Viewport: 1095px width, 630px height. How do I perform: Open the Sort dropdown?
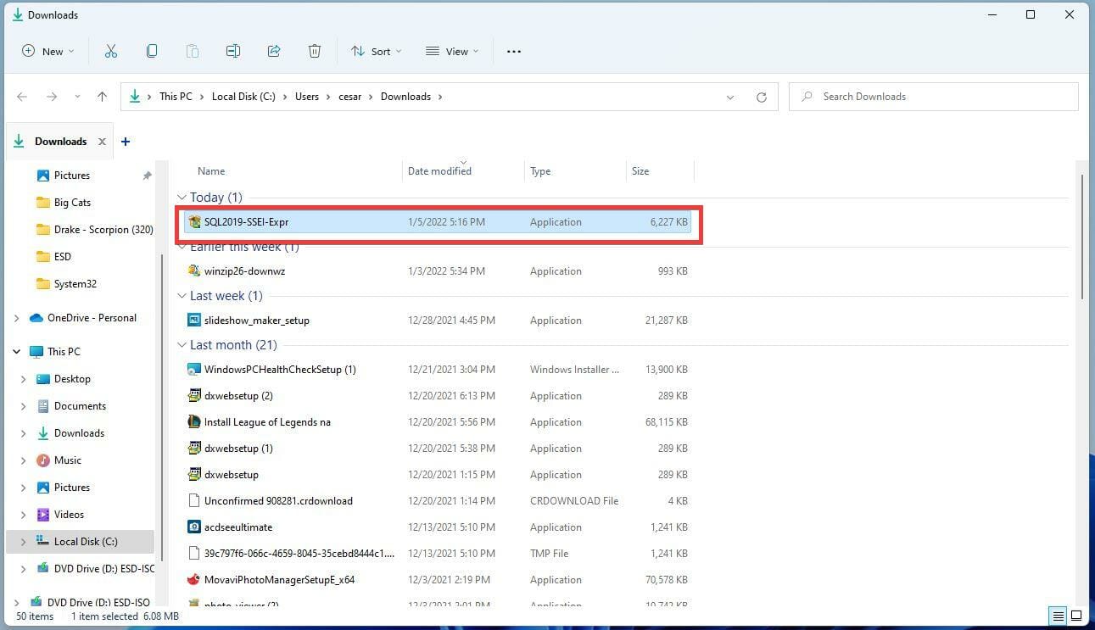(376, 51)
